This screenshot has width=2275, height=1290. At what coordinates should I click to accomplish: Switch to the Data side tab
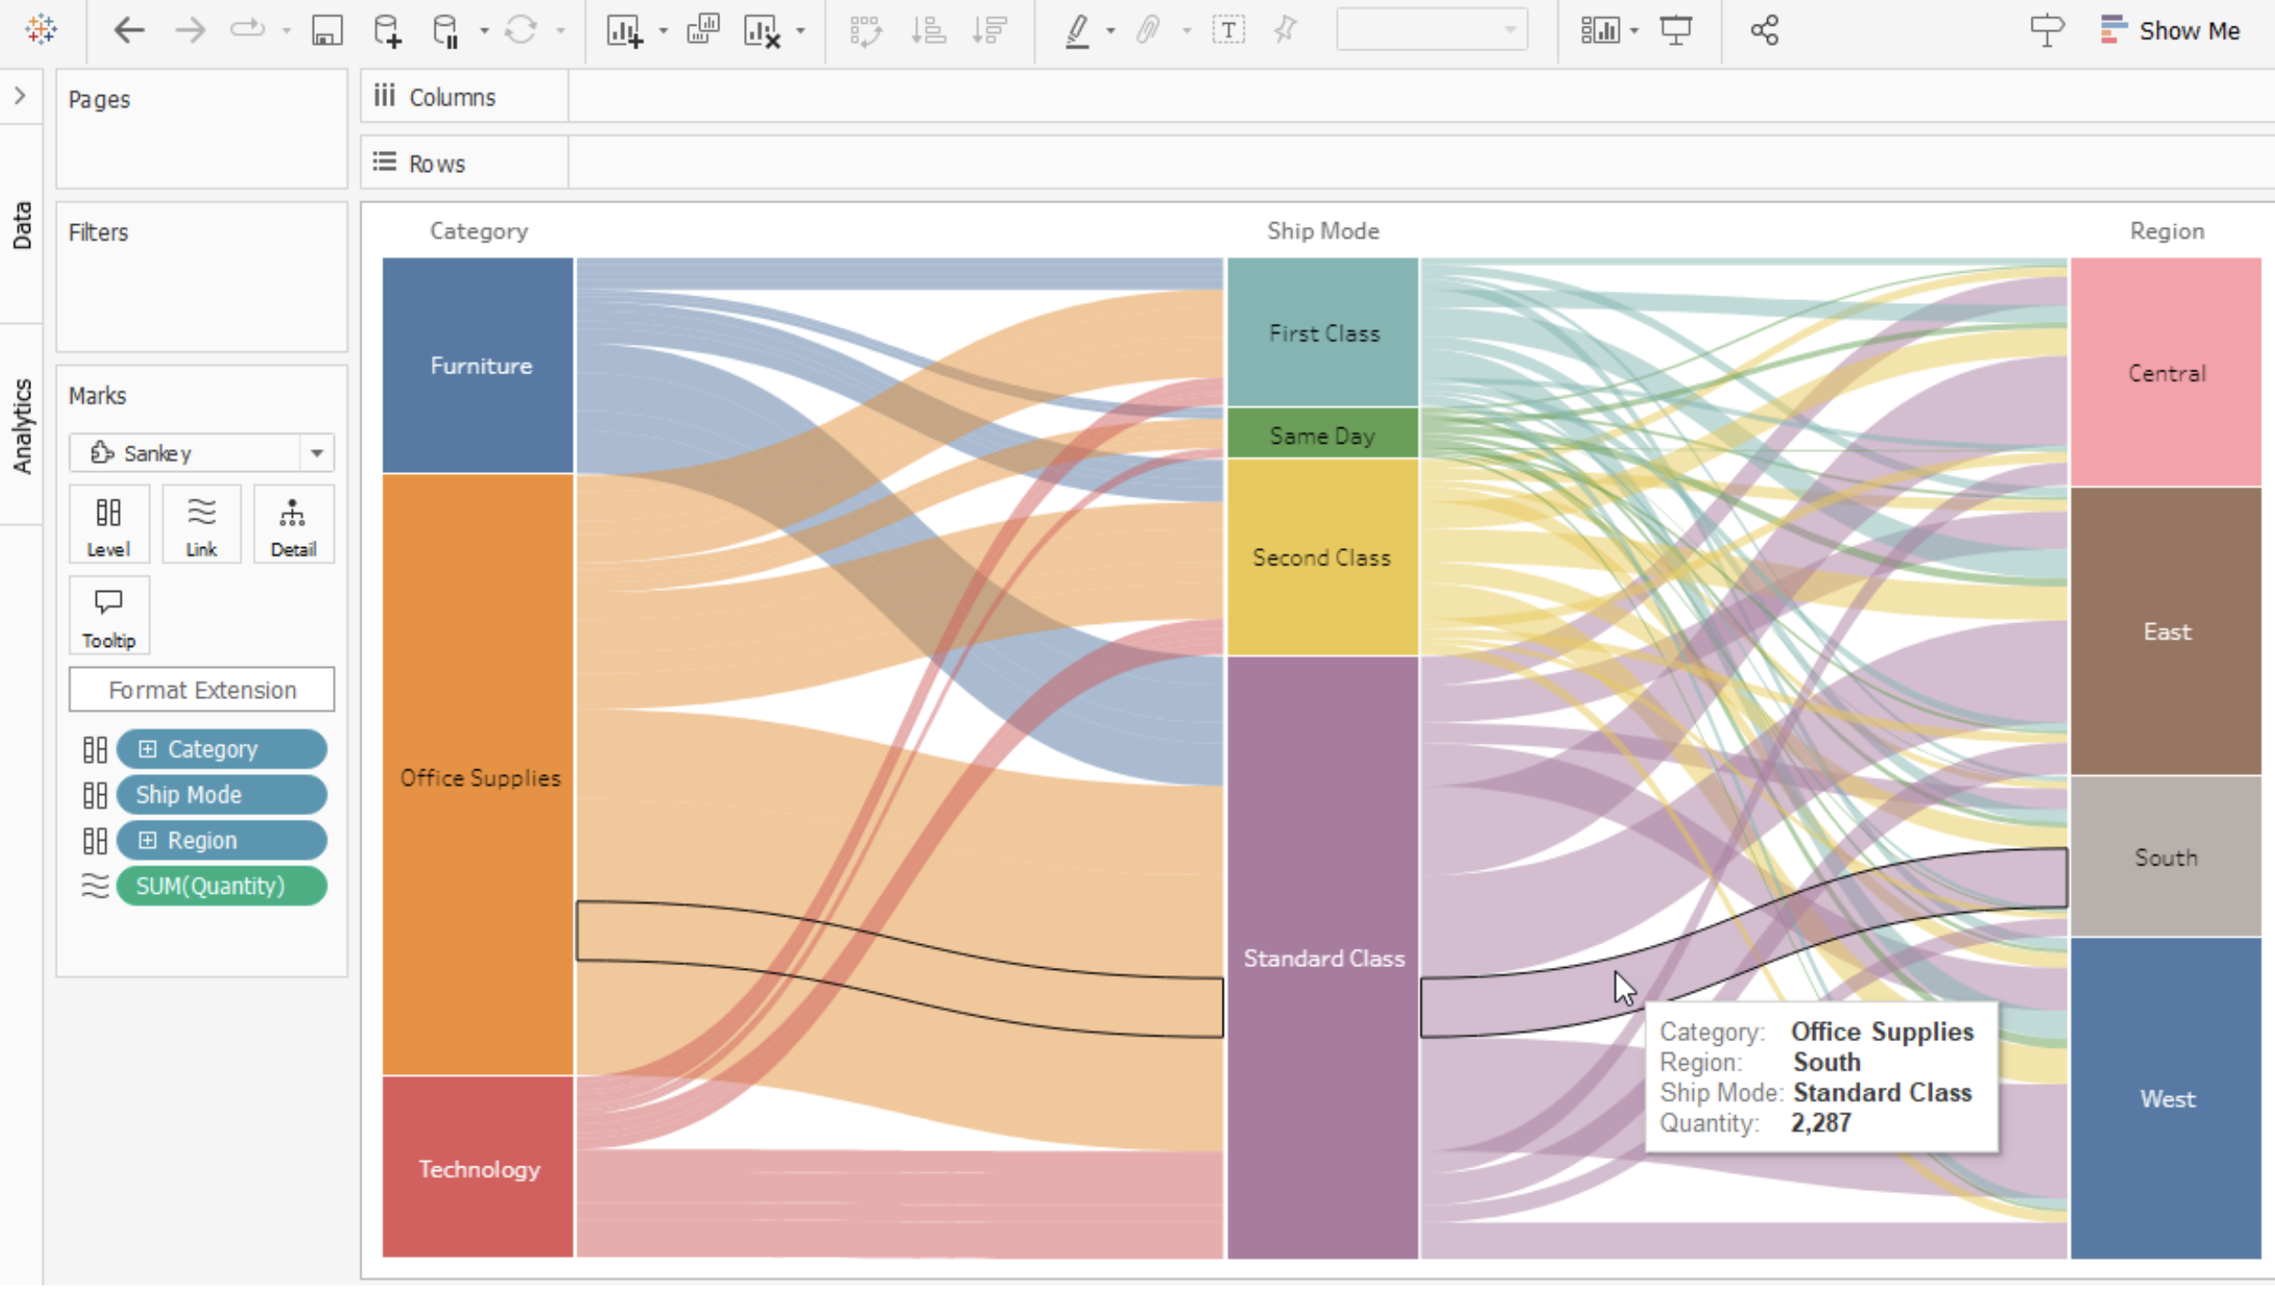(22, 225)
